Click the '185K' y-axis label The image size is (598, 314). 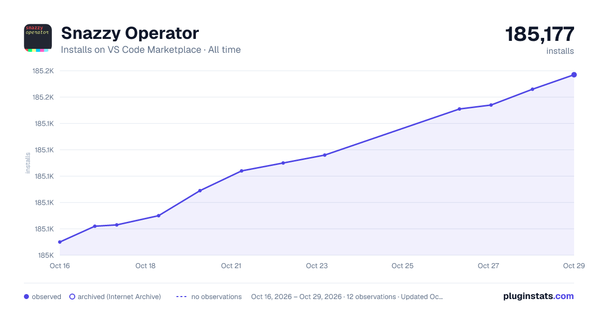coord(45,255)
